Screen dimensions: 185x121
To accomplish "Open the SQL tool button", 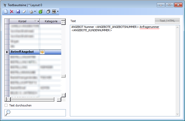I will click(x=54, y=12).
